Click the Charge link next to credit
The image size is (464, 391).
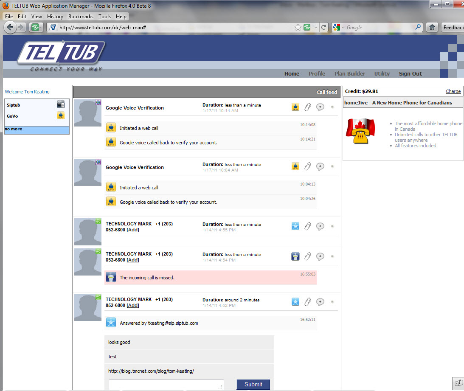pos(453,91)
